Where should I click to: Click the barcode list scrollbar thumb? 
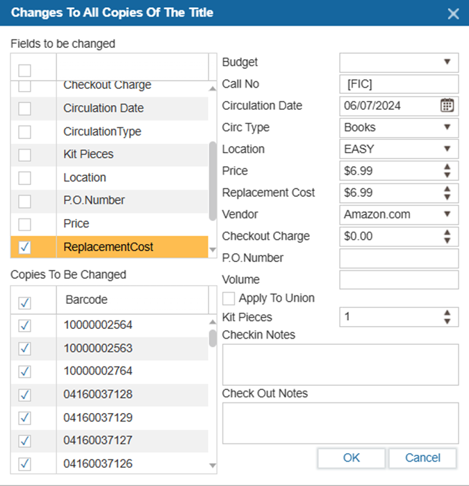pos(213,339)
